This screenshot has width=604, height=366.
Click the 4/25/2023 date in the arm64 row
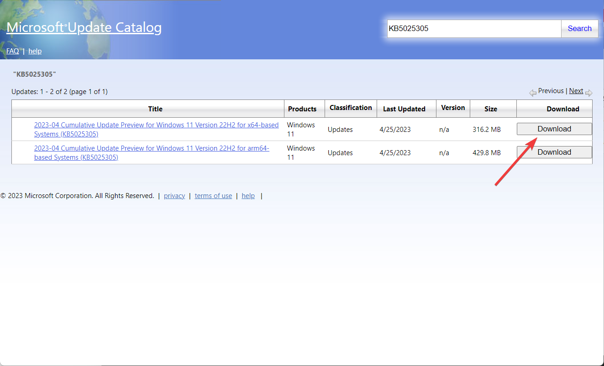[x=395, y=153]
